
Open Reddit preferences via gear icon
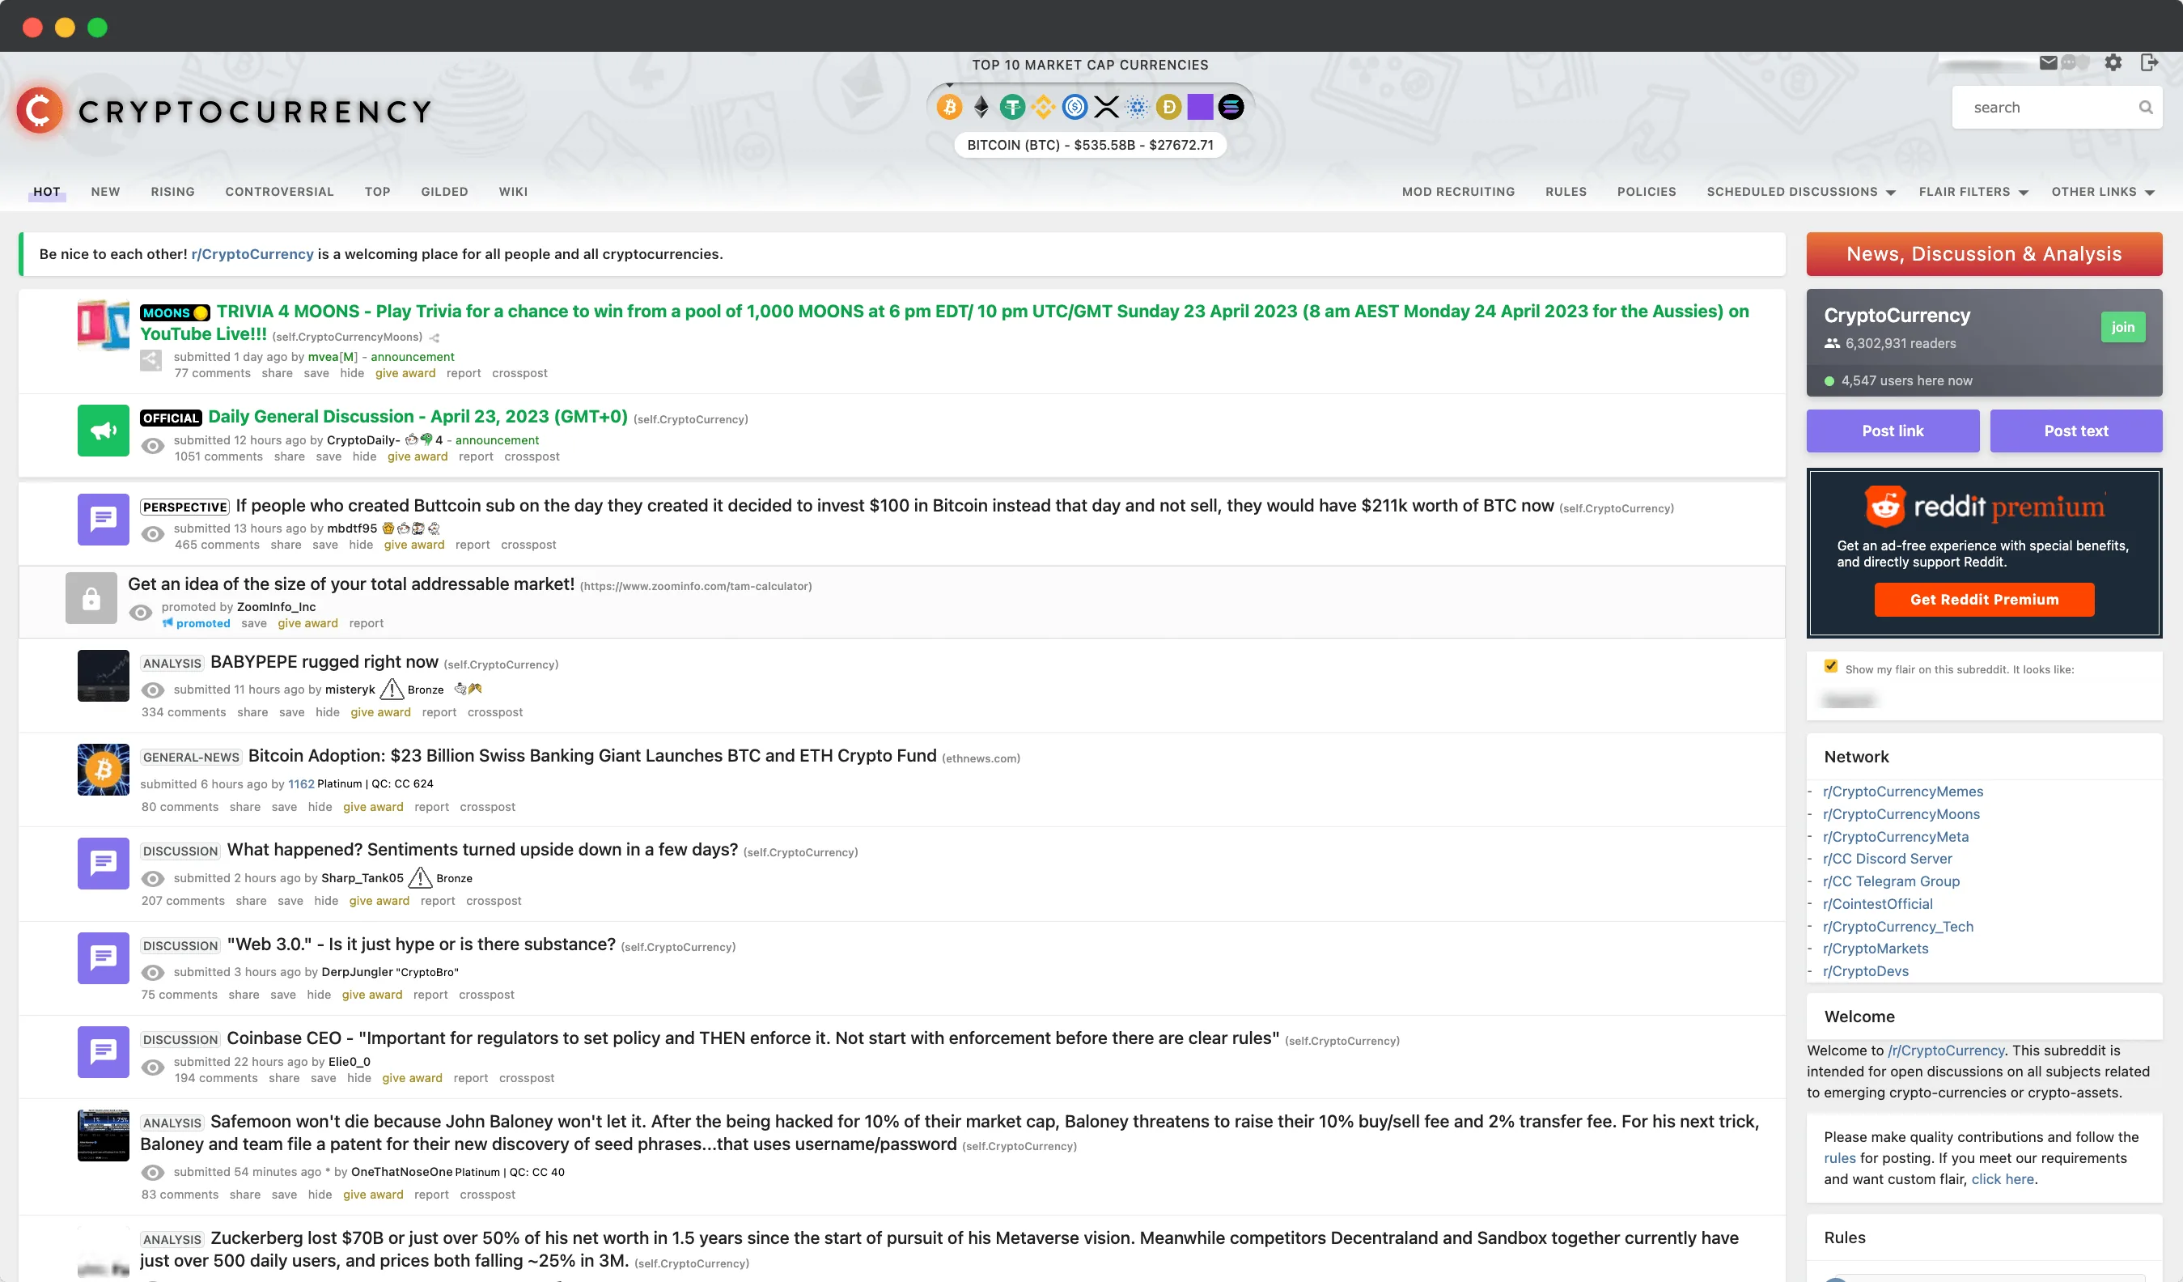(x=2113, y=62)
